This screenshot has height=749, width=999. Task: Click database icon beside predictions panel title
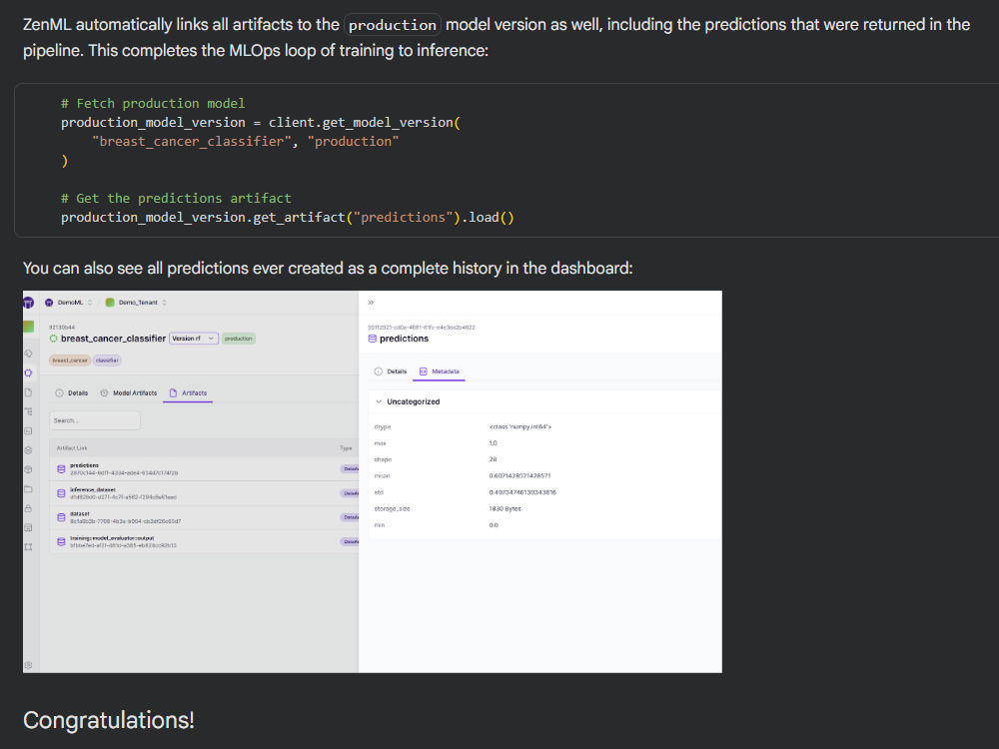[x=372, y=339]
